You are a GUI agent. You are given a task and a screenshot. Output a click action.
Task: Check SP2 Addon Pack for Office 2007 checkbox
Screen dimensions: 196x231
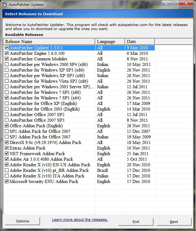(7, 137)
